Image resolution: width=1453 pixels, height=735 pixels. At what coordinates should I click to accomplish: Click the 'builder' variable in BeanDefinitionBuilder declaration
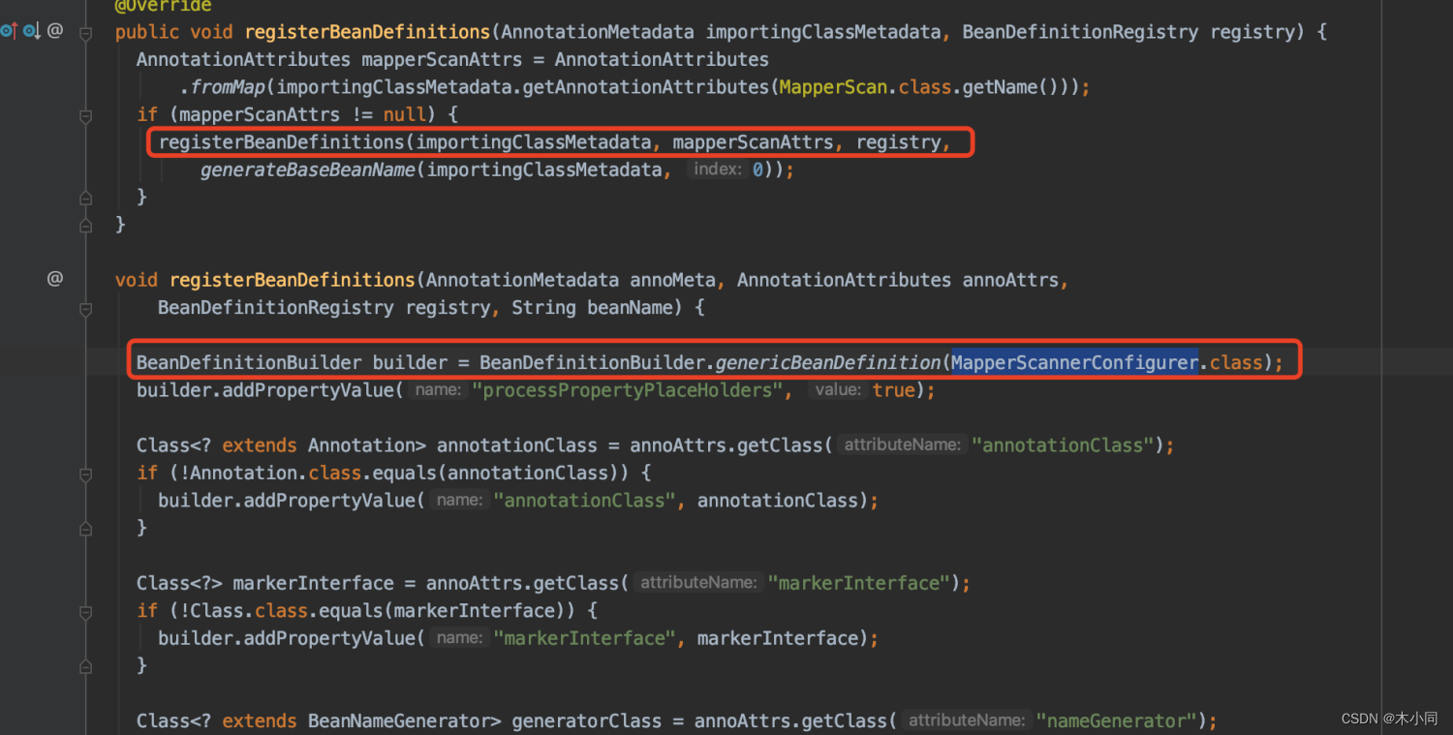point(410,362)
